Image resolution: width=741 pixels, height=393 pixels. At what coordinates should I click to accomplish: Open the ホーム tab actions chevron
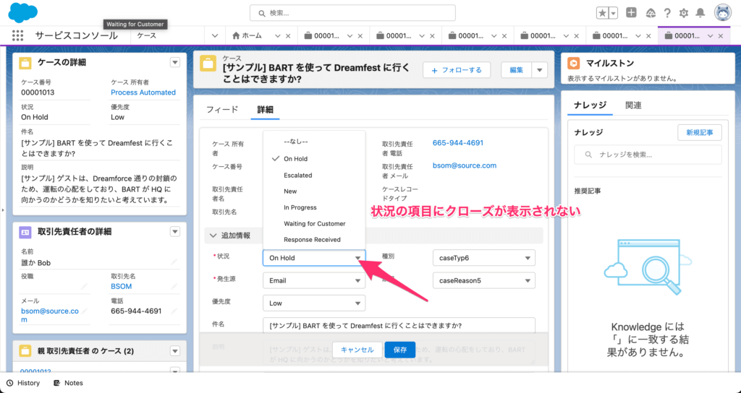(x=278, y=36)
